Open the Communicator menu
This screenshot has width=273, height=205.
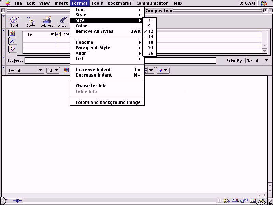click(152, 3)
